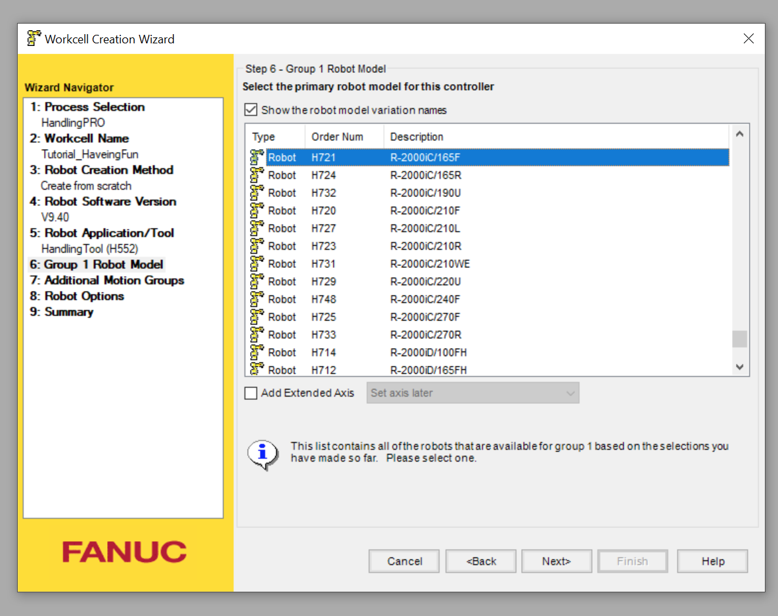Image resolution: width=778 pixels, height=616 pixels.
Task: Click the blue information icon
Action: pos(262,454)
